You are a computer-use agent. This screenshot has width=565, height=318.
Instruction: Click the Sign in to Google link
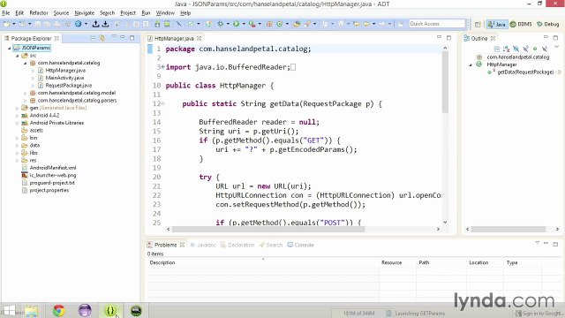[538, 314]
